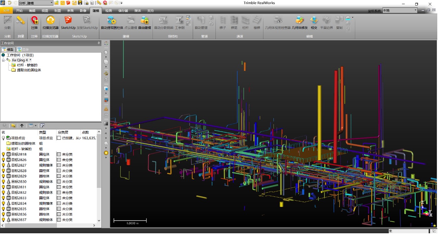
Task: Sort the list by the 类型 column header
Action: [47, 132]
